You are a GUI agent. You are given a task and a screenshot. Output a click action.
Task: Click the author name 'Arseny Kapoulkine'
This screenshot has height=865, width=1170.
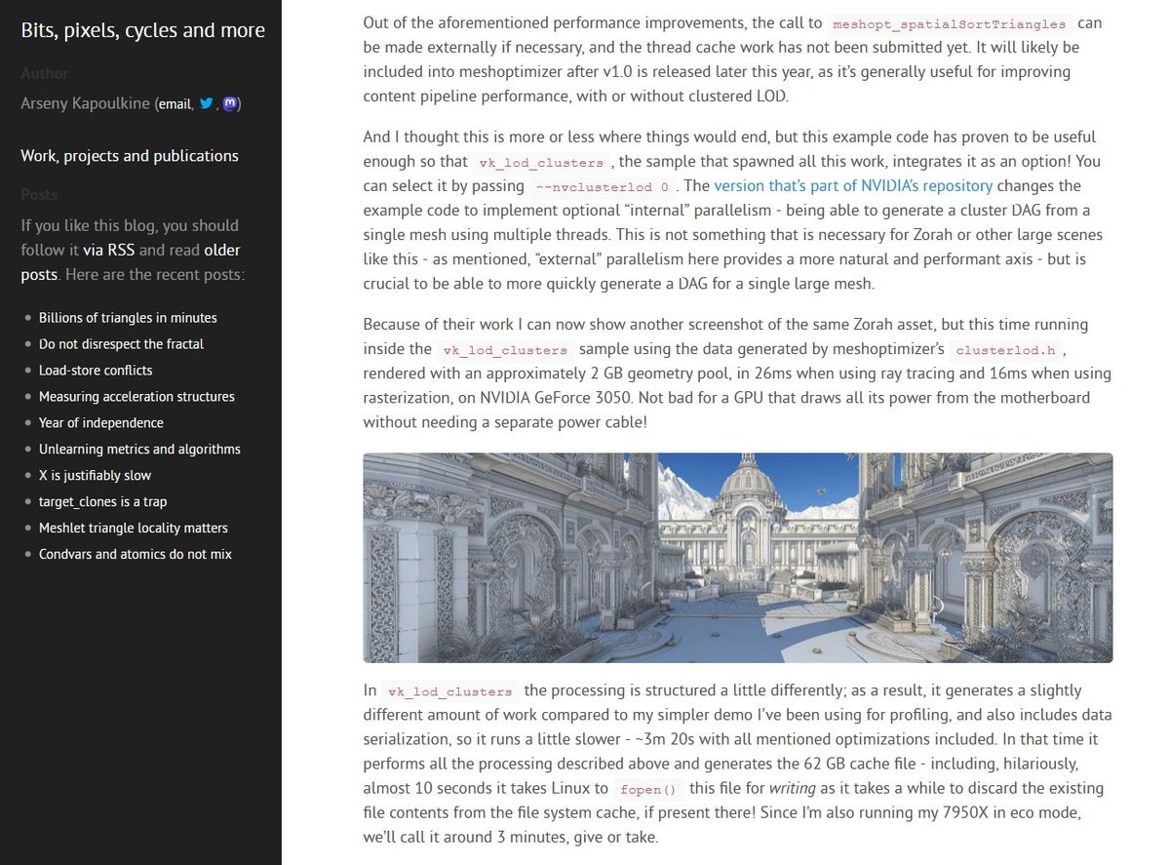point(86,104)
